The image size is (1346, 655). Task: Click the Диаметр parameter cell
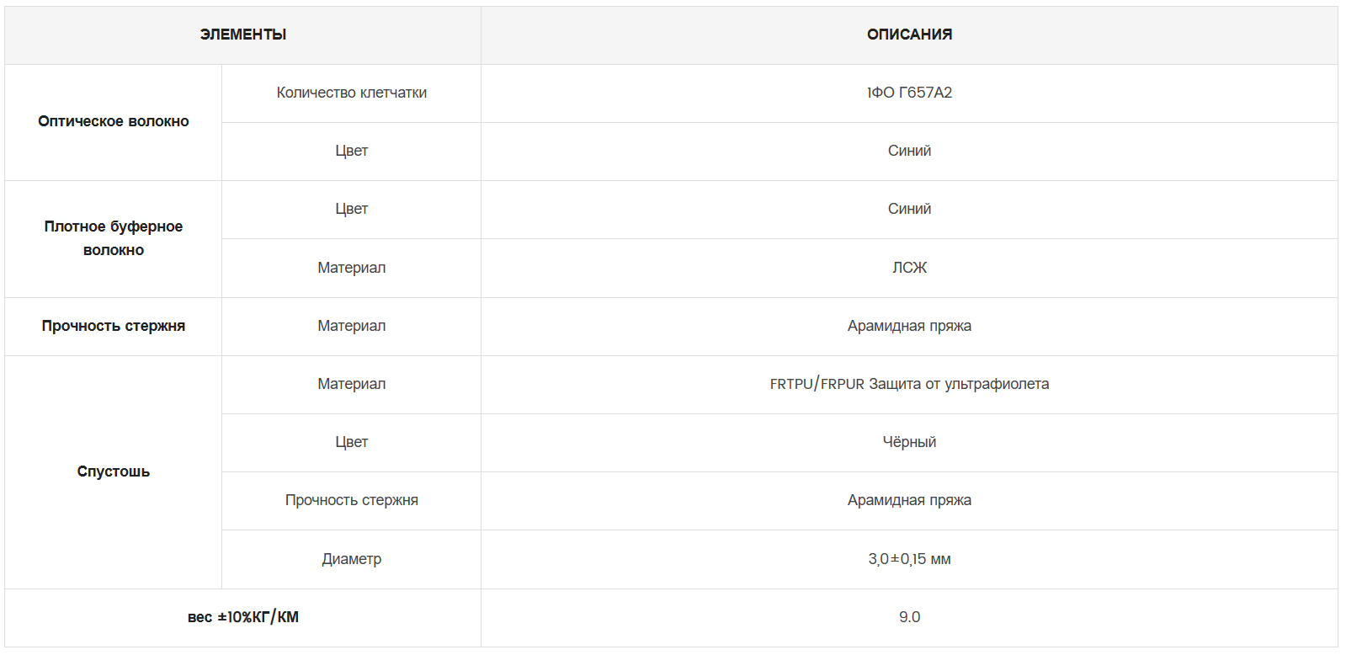tap(351, 559)
